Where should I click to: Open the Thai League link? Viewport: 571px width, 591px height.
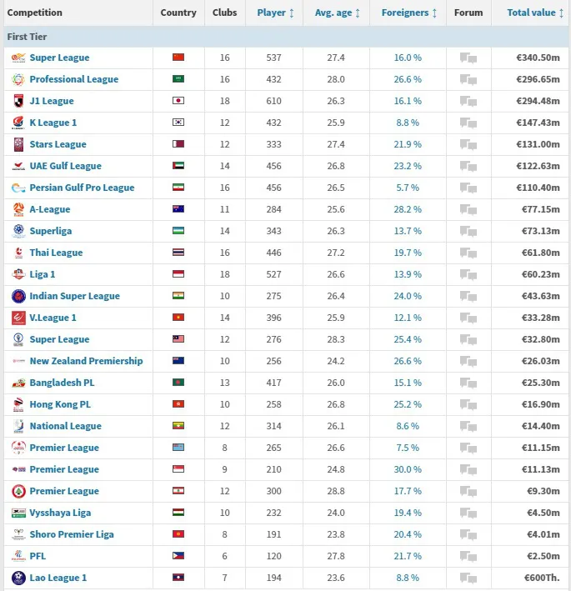tap(56, 253)
